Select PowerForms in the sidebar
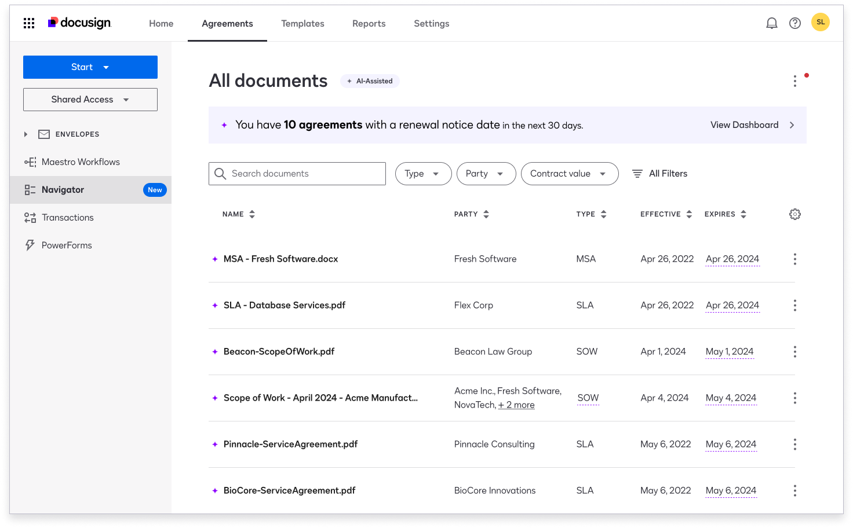853x528 pixels. click(66, 245)
